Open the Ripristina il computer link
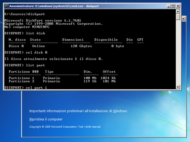 coord(46,119)
